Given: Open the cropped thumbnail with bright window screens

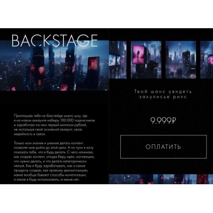Looking at the screenshot, I should point(118,60).
